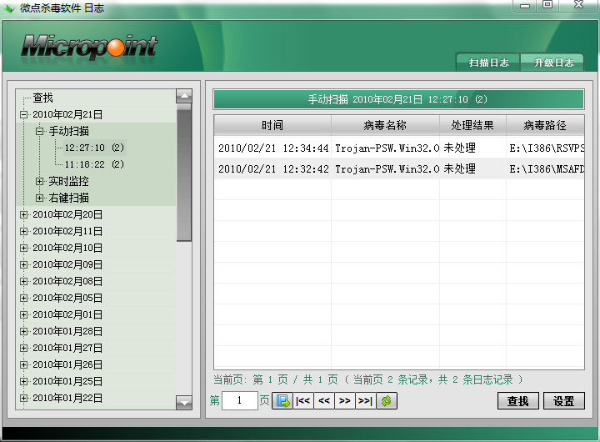
Task: Click the tree scrollbar up arrow
Action: 184,96
